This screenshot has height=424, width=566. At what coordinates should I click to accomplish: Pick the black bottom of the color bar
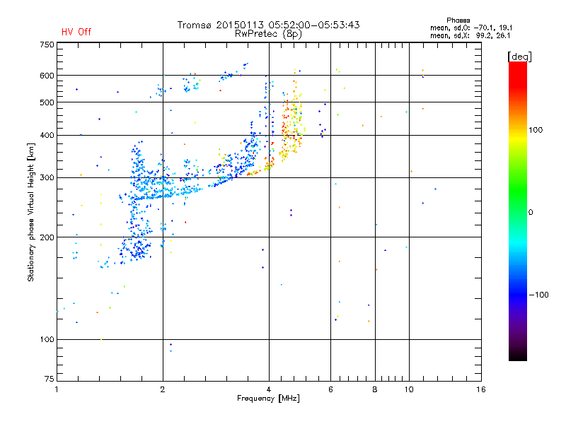click(517, 357)
